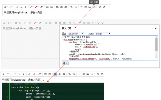Open the django theme dropdown

coord(103,34)
